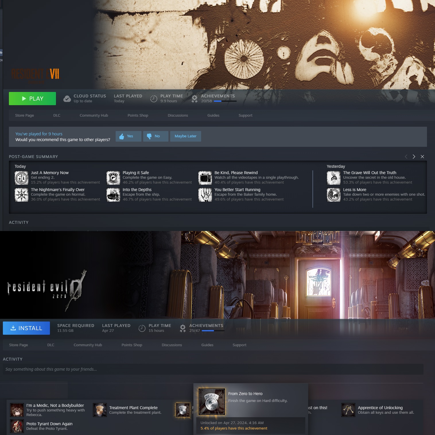Click SPACE REQUIRED 11.55 GB info

tap(76, 328)
